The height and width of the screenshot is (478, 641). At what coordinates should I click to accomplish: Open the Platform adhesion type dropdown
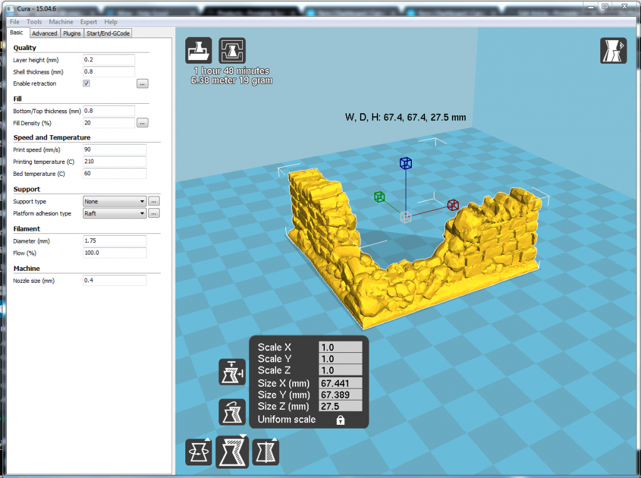(115, 213)
